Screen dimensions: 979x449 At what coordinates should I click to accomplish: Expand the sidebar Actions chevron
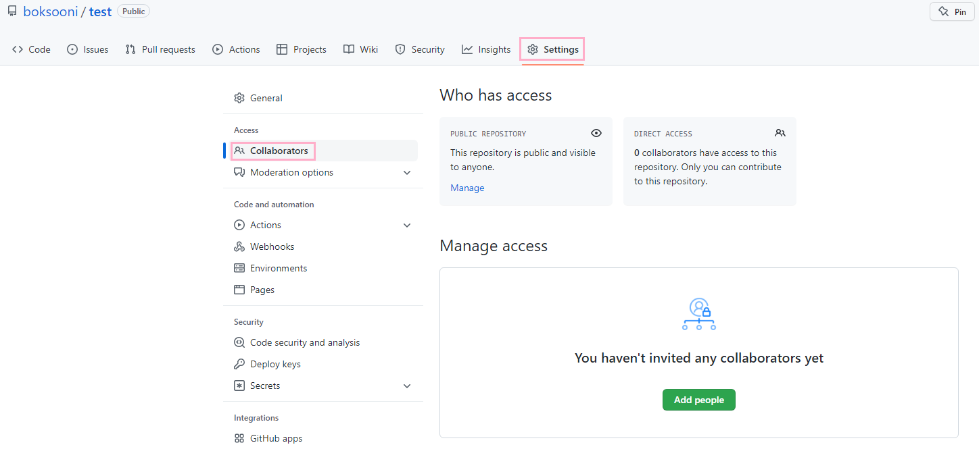407,225
